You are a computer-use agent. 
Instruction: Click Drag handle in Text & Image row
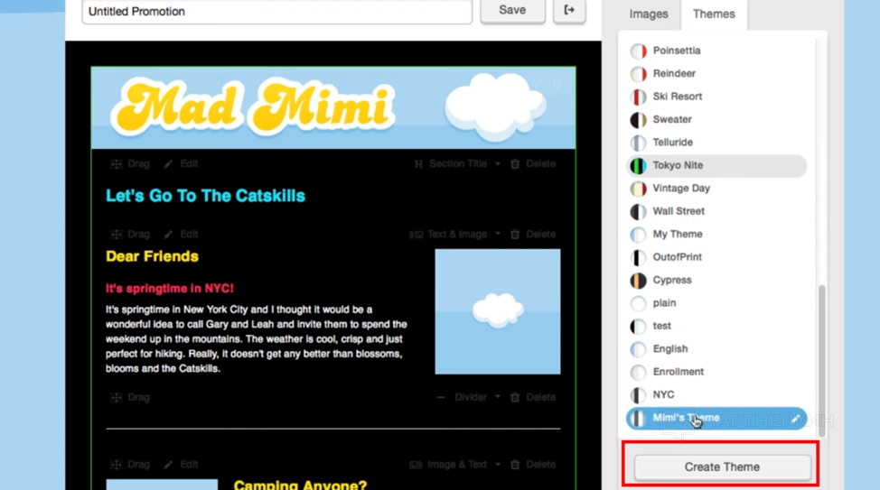coord(117,234)
